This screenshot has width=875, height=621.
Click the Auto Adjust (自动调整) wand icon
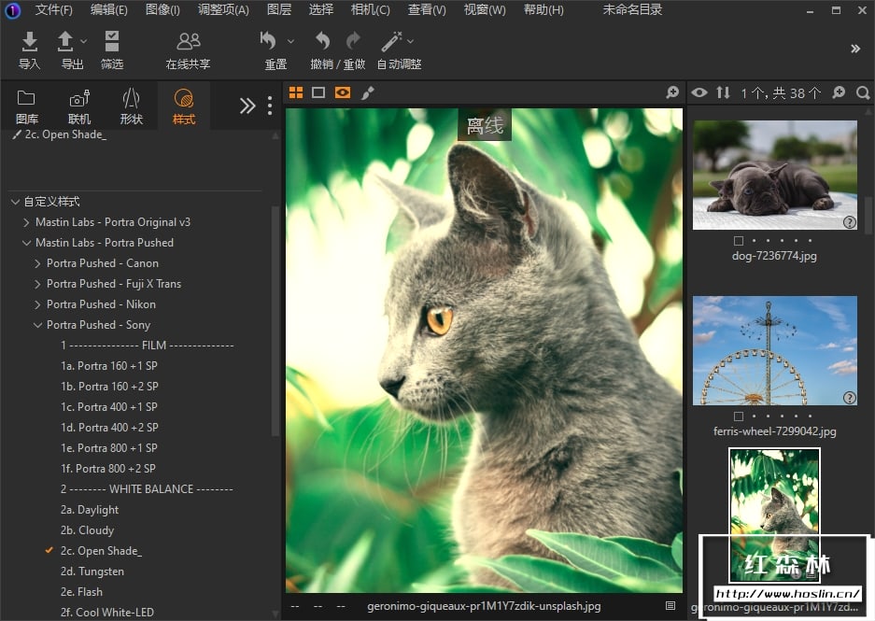click(392, 42)
